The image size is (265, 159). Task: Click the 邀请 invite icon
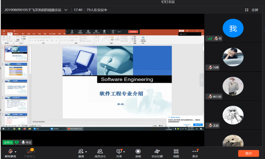click(81, 151)
